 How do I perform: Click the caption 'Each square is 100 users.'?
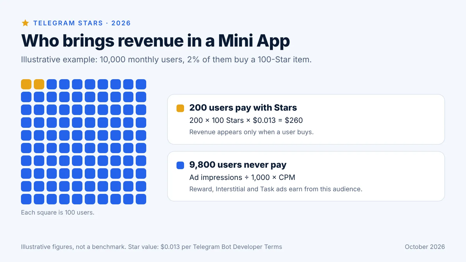(x=58, y=213)
